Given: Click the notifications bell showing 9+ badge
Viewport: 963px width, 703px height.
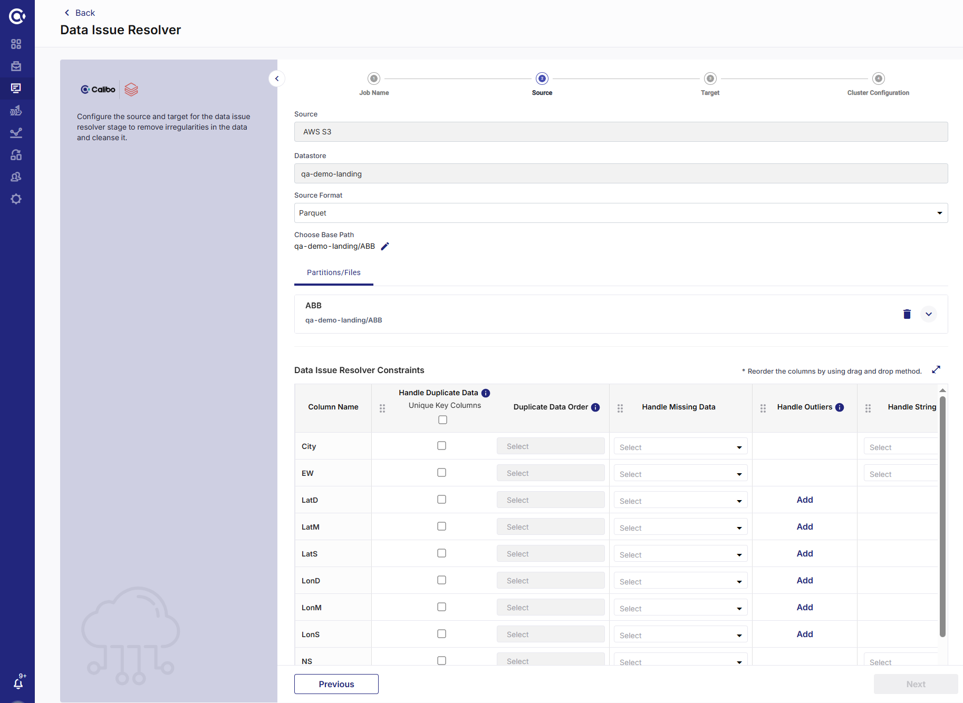Looking at the screenshot, I should click(18, 684).
